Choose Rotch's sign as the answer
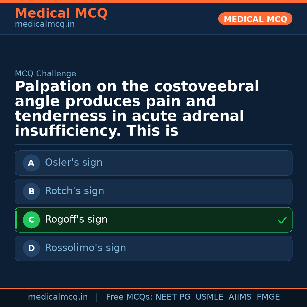This screenshot has height=307, width=307. click(74, 191)
